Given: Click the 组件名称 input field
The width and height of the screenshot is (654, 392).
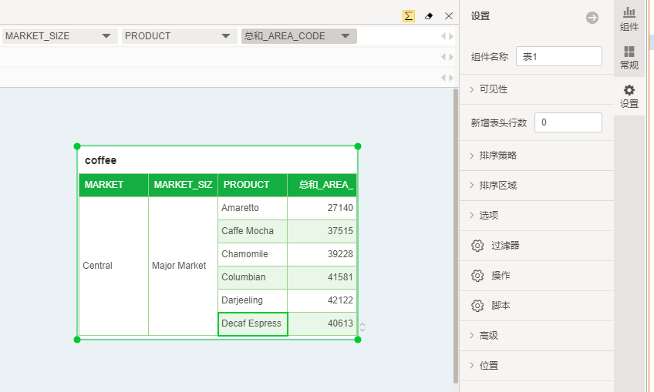Looking at the screenshot, I should tap(558, 56).
